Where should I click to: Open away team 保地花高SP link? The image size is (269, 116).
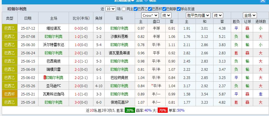pyautogui.click(x=120, y=102)
